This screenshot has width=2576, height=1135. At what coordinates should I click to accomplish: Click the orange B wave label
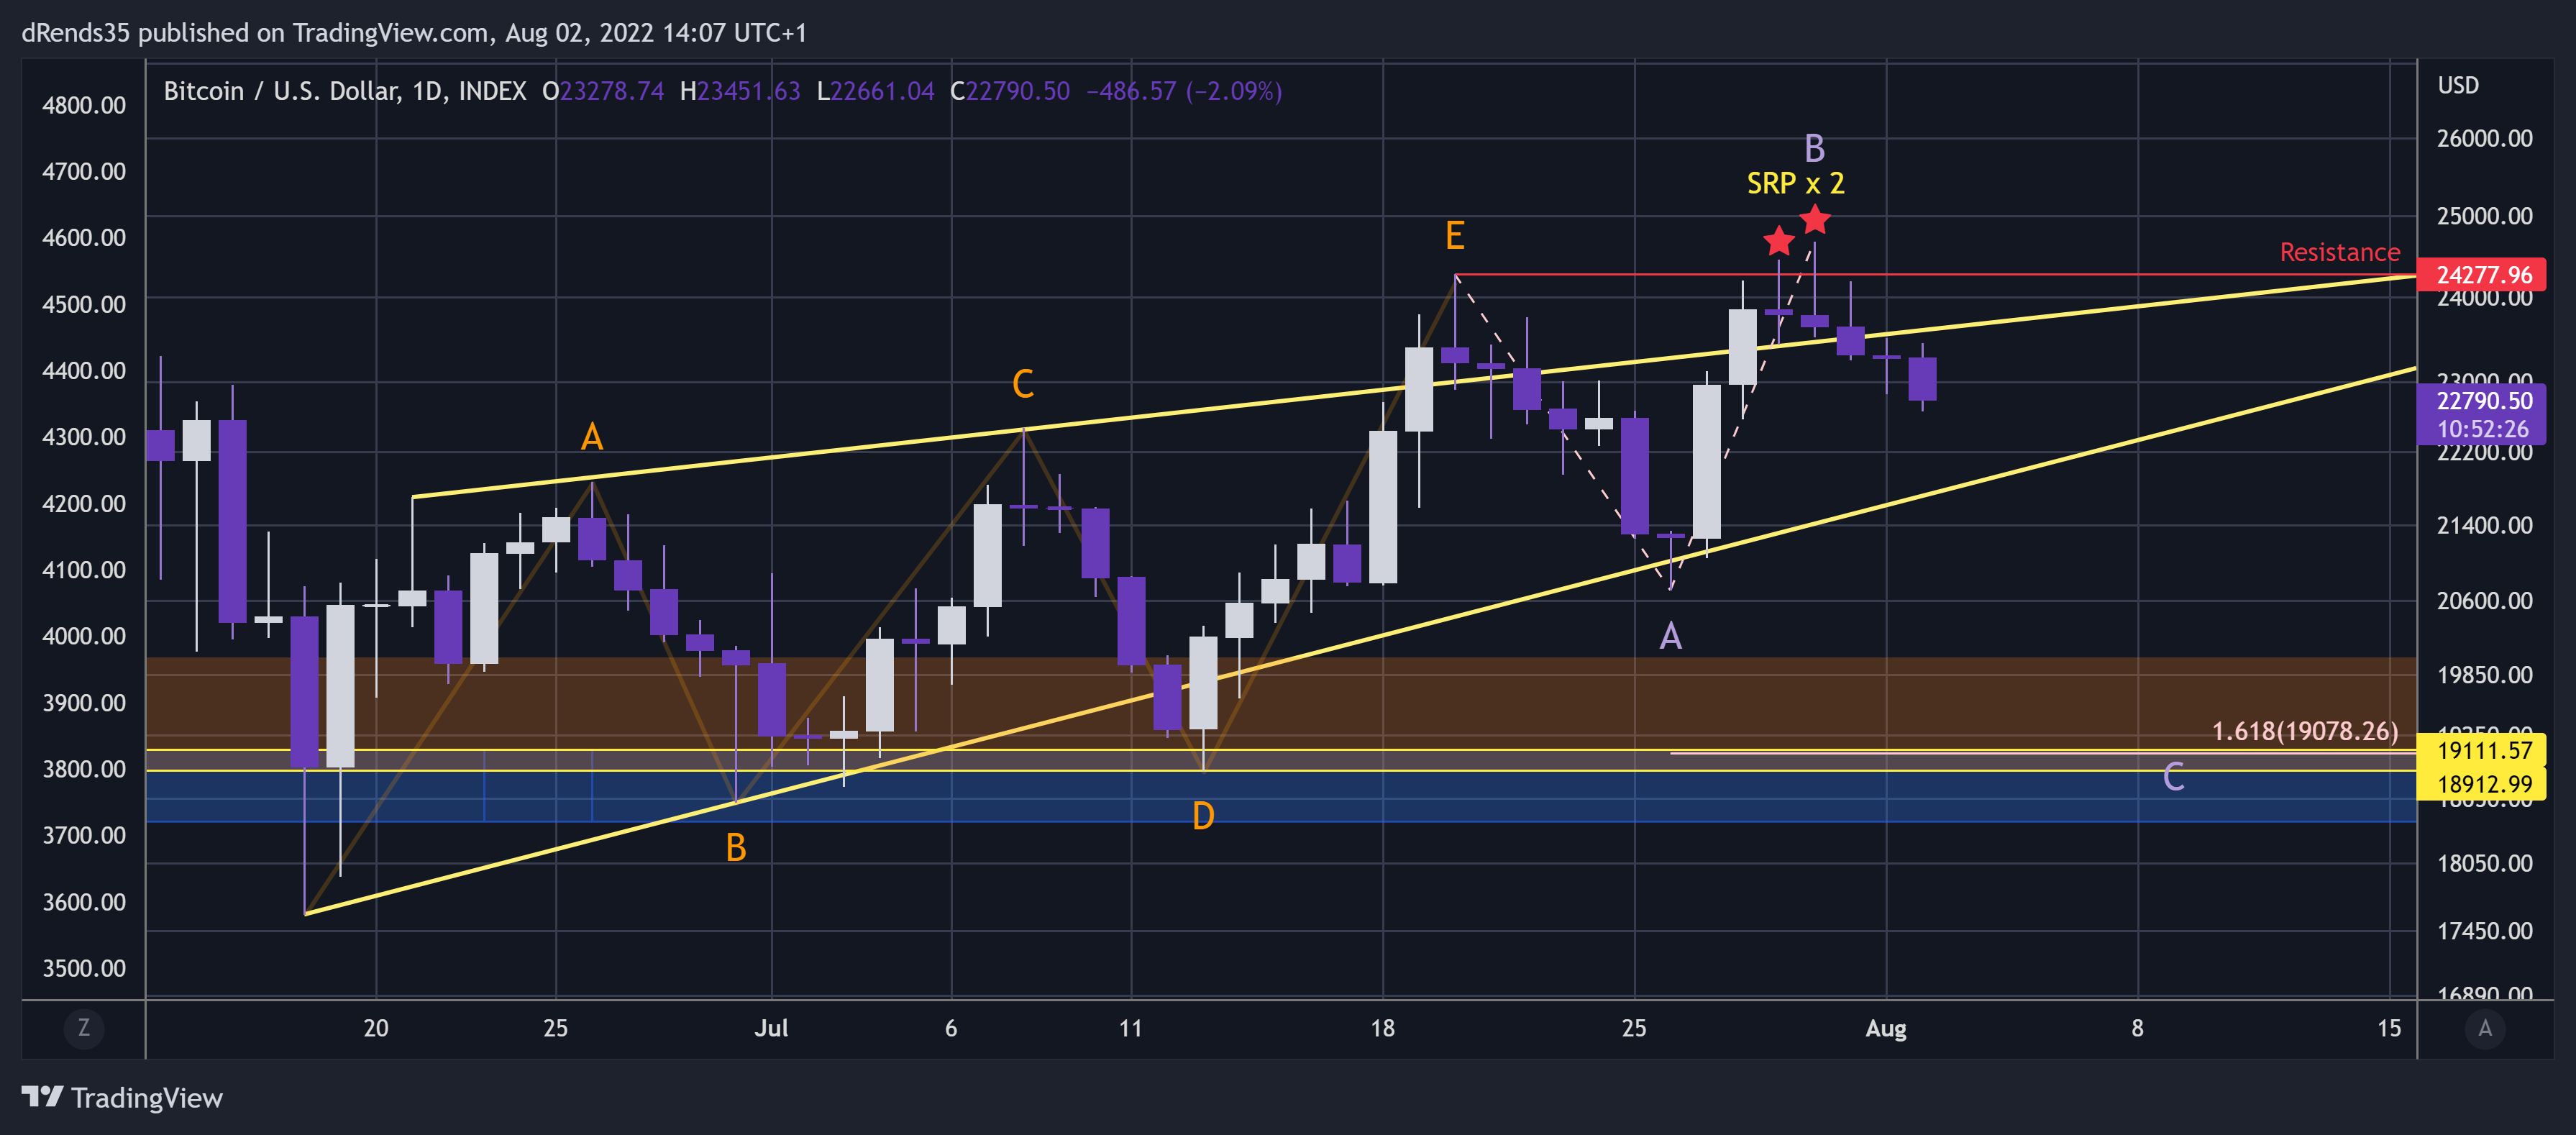pos(736,848)
